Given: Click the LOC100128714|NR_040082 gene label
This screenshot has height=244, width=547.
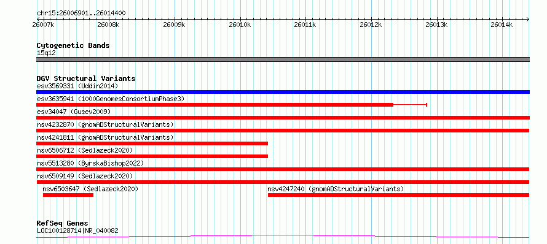Looking at the screenshot, I should pos(77,231).
